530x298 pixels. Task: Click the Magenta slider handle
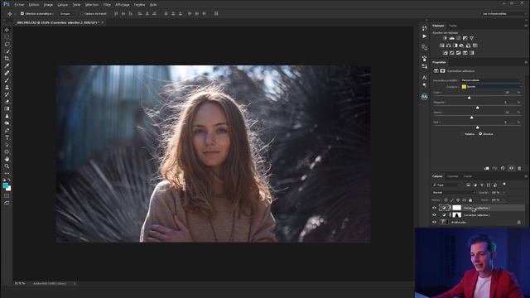477,108
